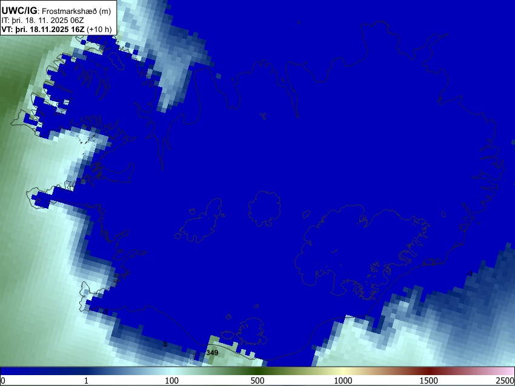
Task: Click the '100' label on the color scale
Action: point(172,381)
